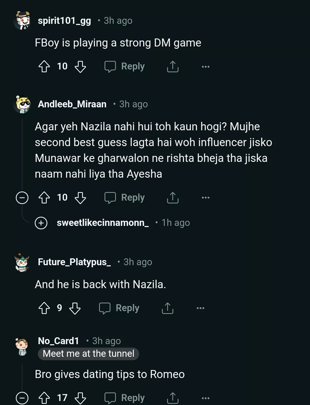Share Future_Platypus_'s Nazila comment
310x405 pixels.
tap(167, 308)
